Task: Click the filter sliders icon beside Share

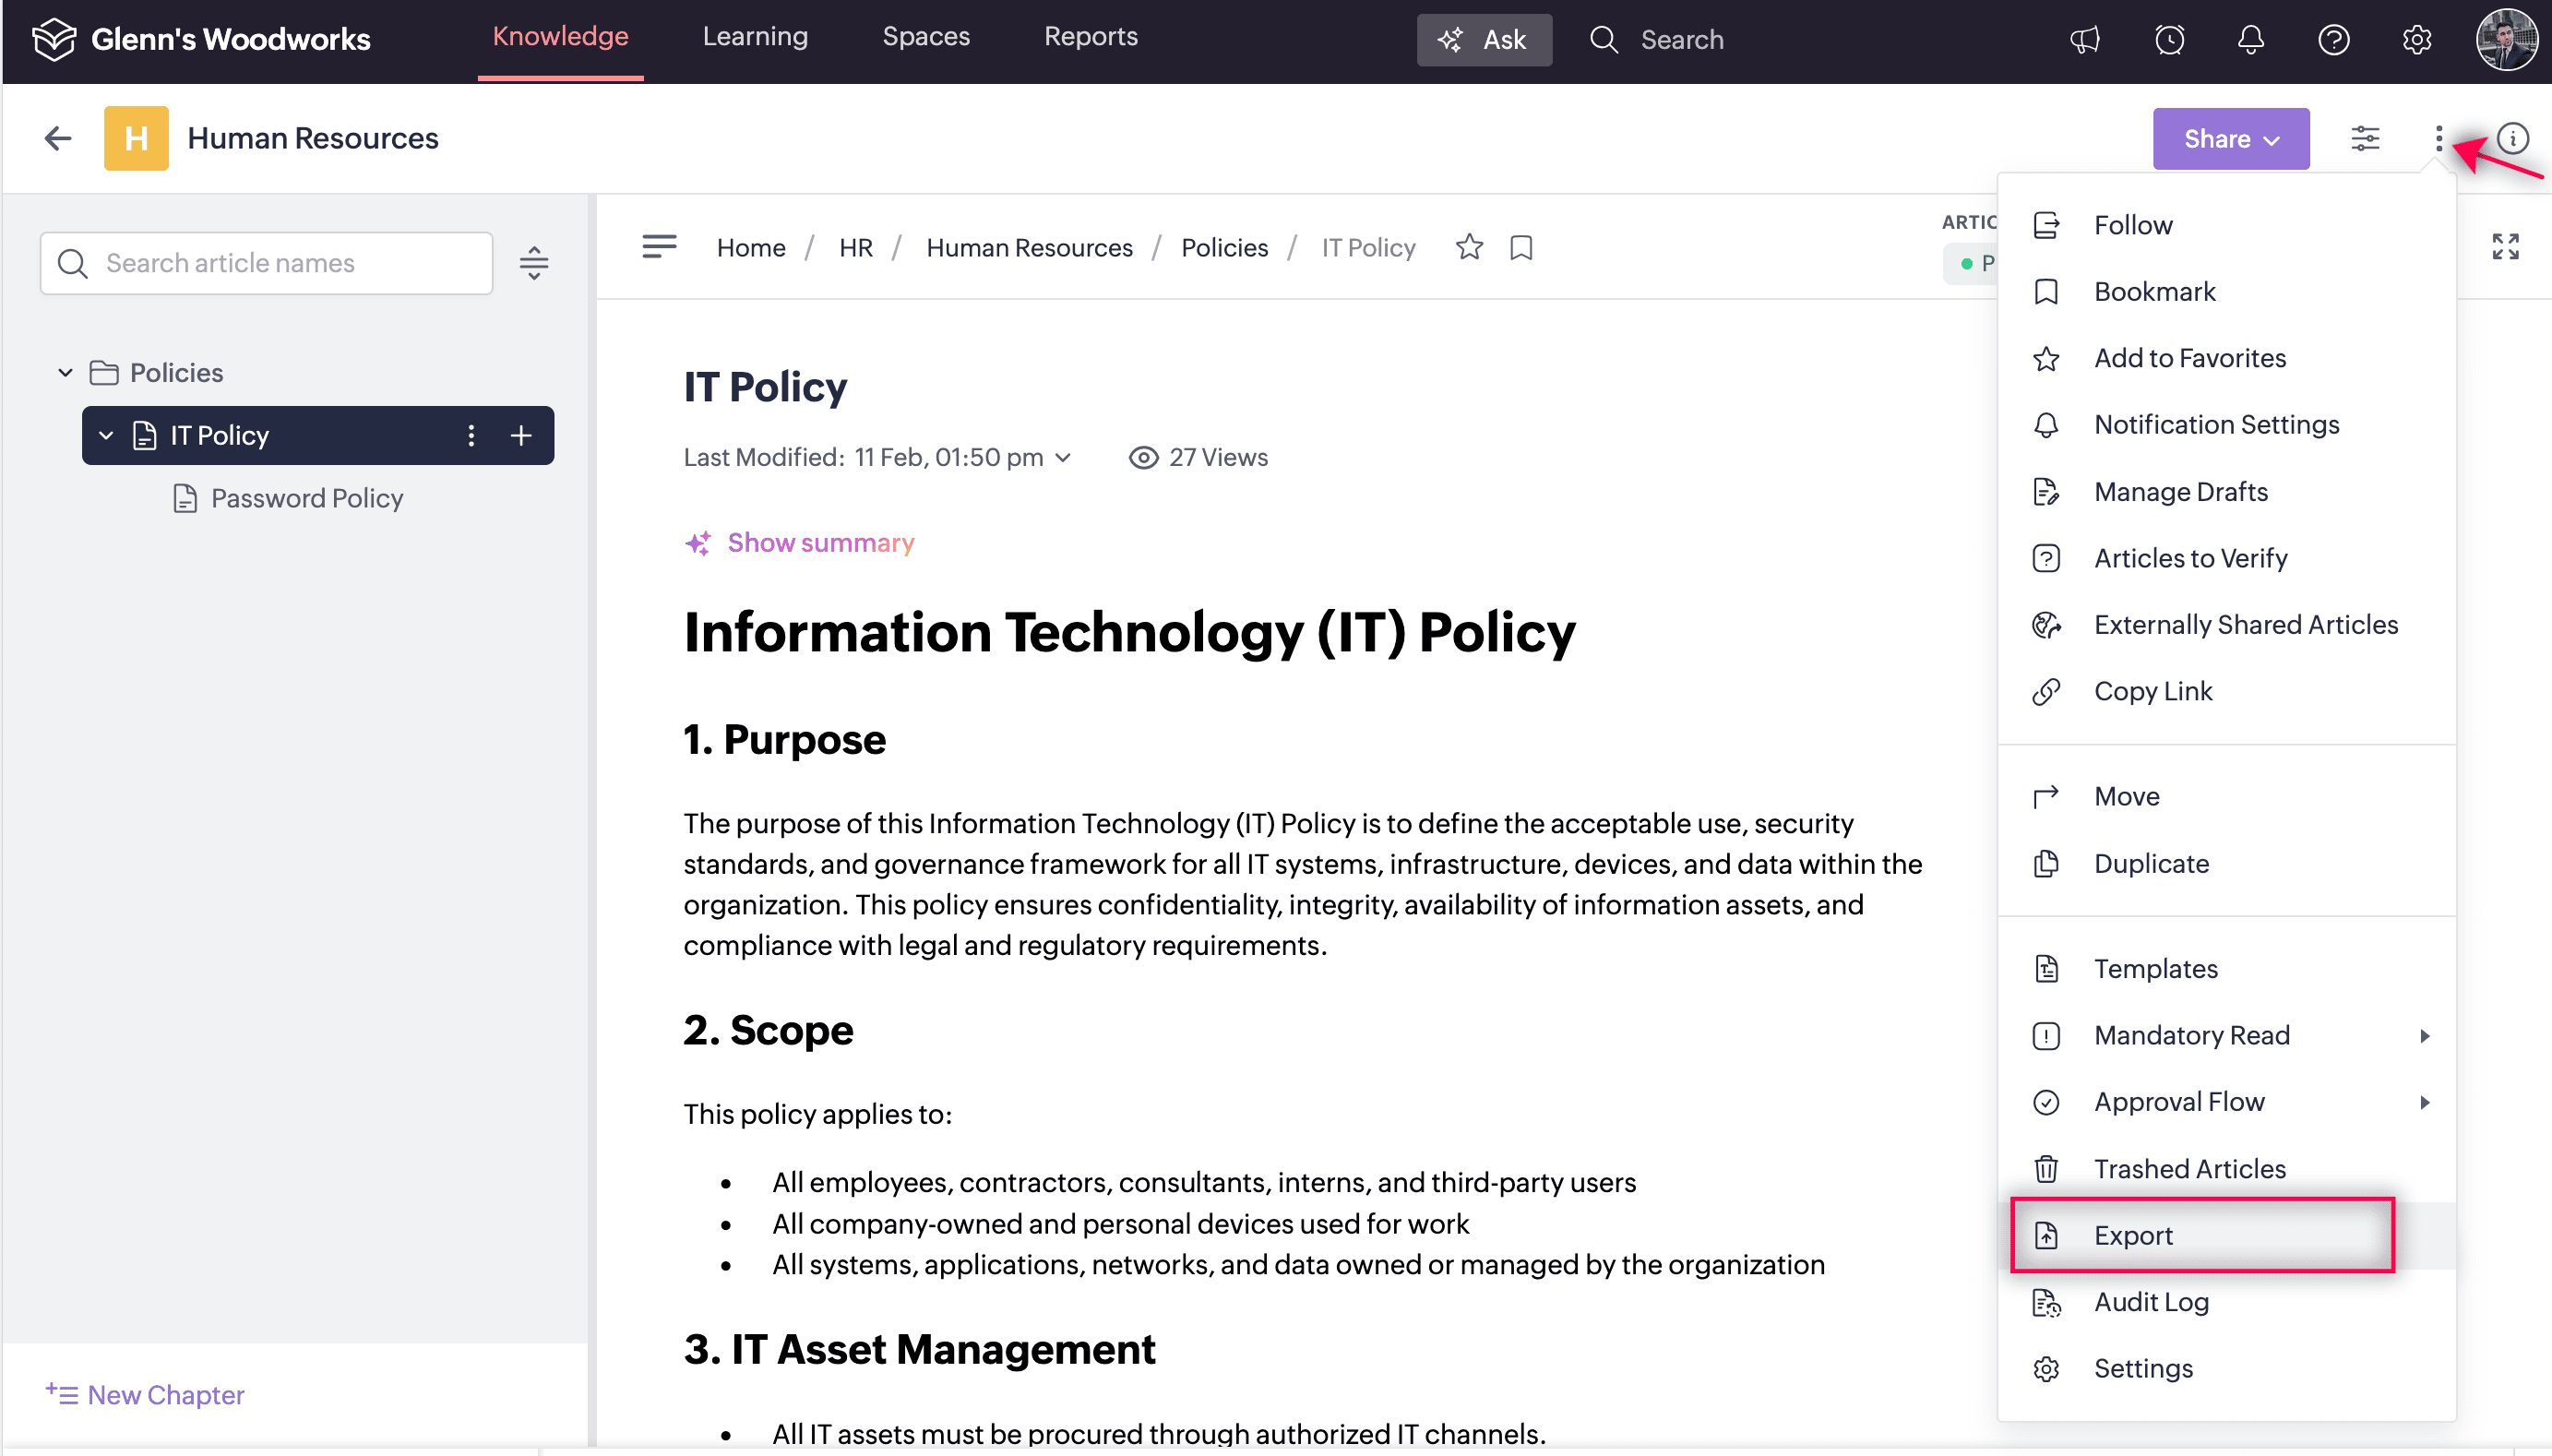Action: point(2365,138)
